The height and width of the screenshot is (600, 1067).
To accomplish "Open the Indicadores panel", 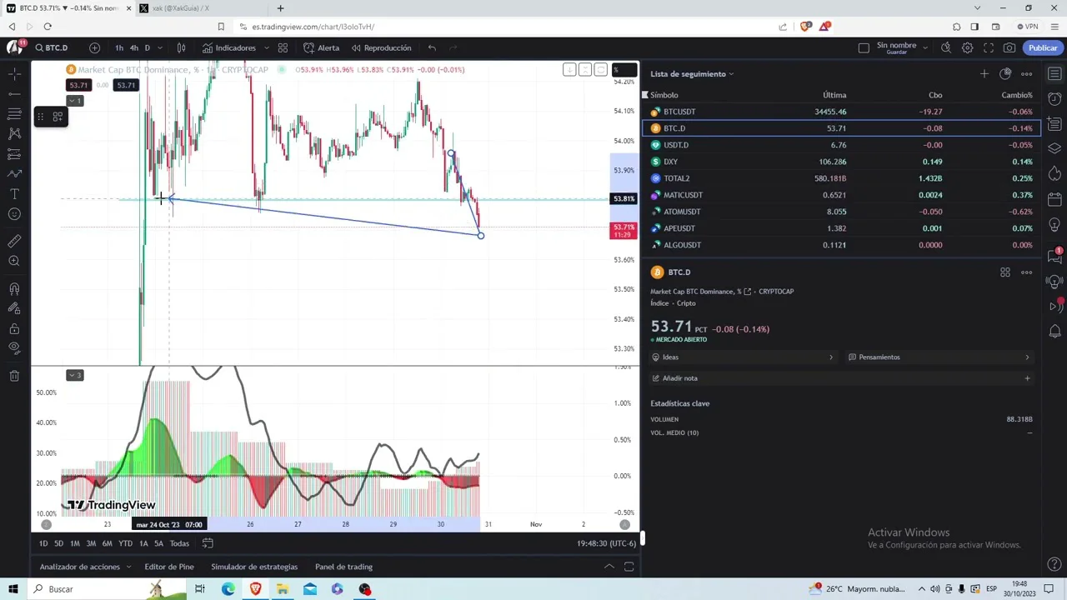I will [228, 47].
